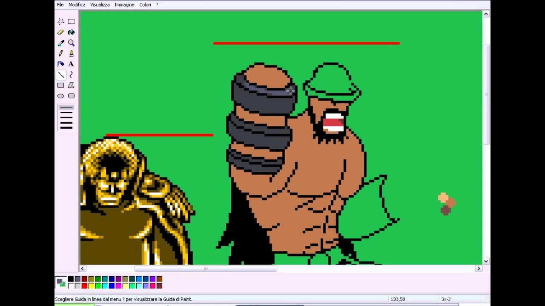Image resolution: width=545 pixels, height=306 pixels.
Task: Select the Ellipse shape tool
Action: [61, 96]
